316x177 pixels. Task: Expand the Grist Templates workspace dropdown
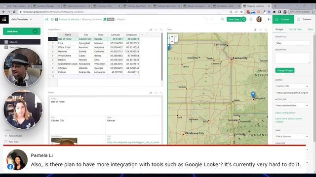(22, 20)
